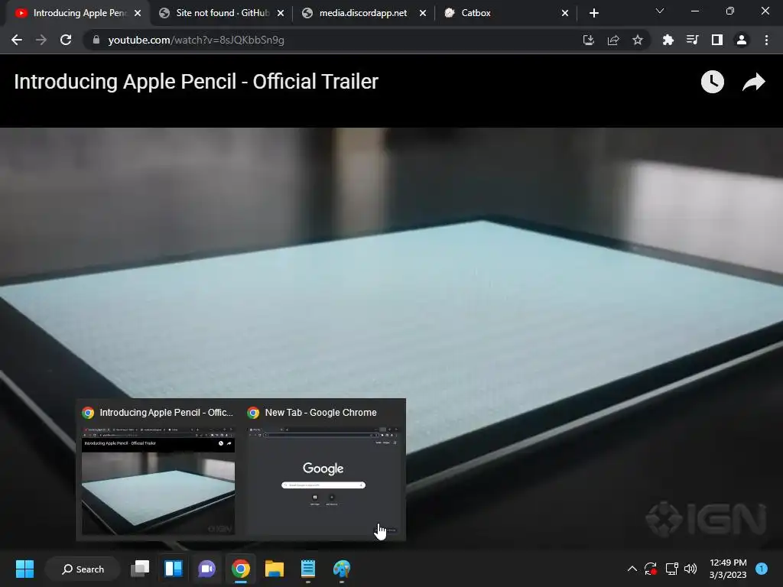The width and height of the screenshot is (783, 587).
Task: Open File Explorer from the taskbar
Action: point(275,569)
